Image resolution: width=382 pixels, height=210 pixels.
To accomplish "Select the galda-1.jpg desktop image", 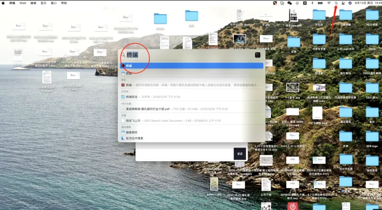I will 214,187.
